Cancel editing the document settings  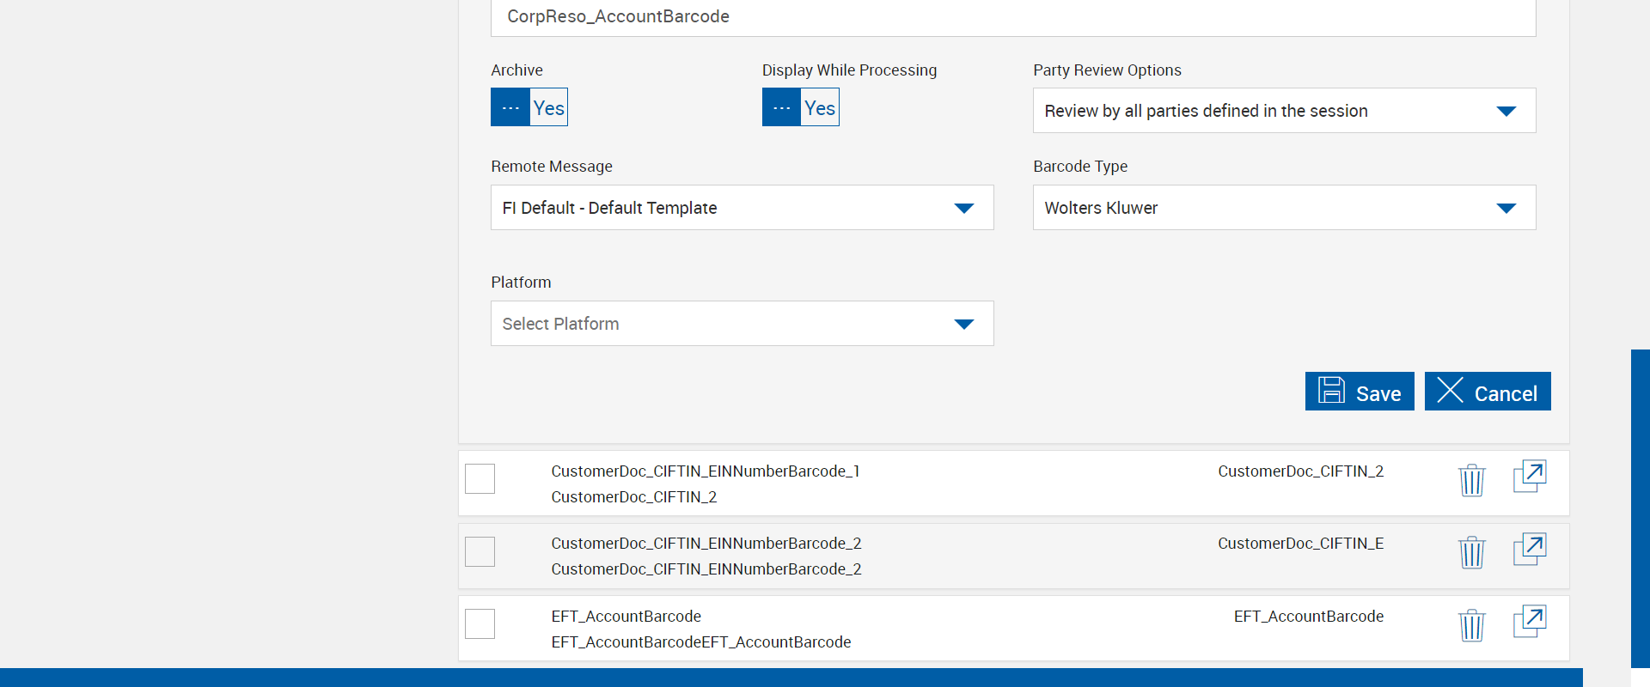(x=1487, y=392)
